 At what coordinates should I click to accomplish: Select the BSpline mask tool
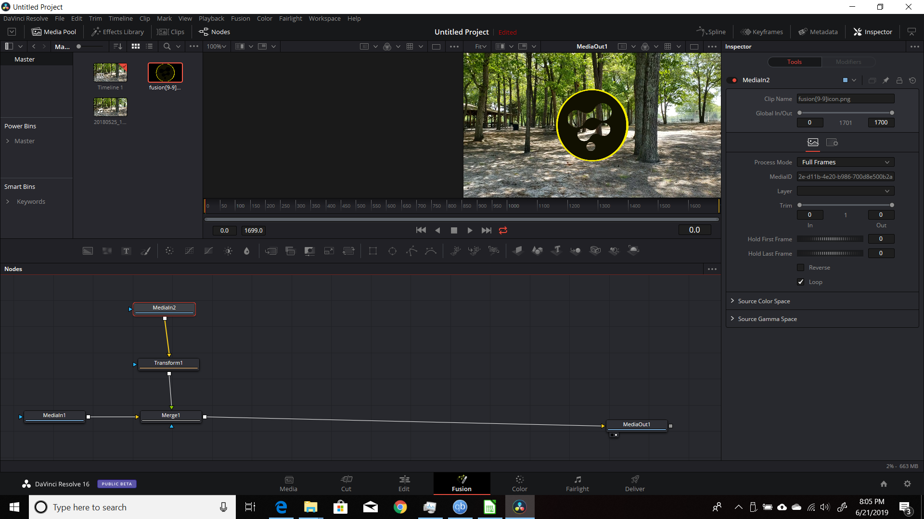431,251
